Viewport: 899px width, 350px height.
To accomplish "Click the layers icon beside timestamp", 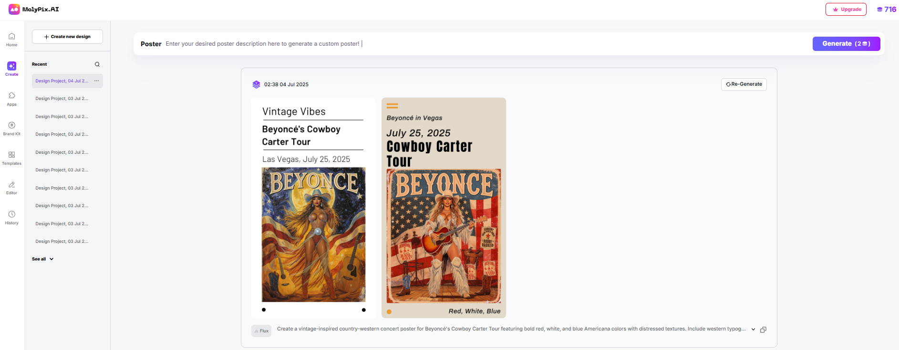I will coord(257,84).
